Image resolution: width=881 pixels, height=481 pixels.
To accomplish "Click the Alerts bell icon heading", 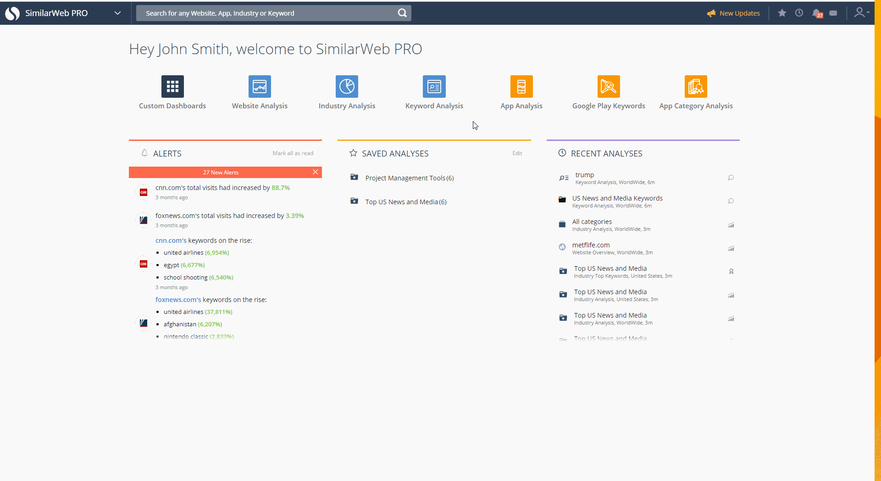I will click(144, 153).
